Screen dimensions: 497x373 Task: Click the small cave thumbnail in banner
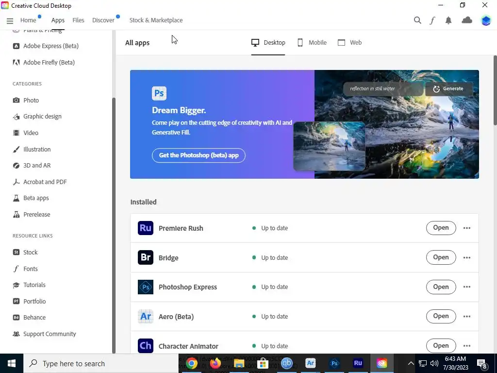tap(330, 146)
